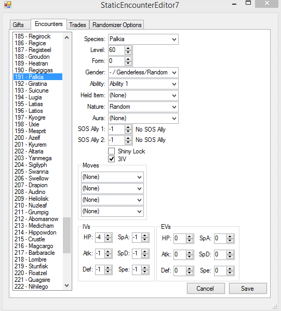The width and height of the screenshot is (281, 311).
Task: Select 188 - Groudon in the list
Action: point(38,57)
